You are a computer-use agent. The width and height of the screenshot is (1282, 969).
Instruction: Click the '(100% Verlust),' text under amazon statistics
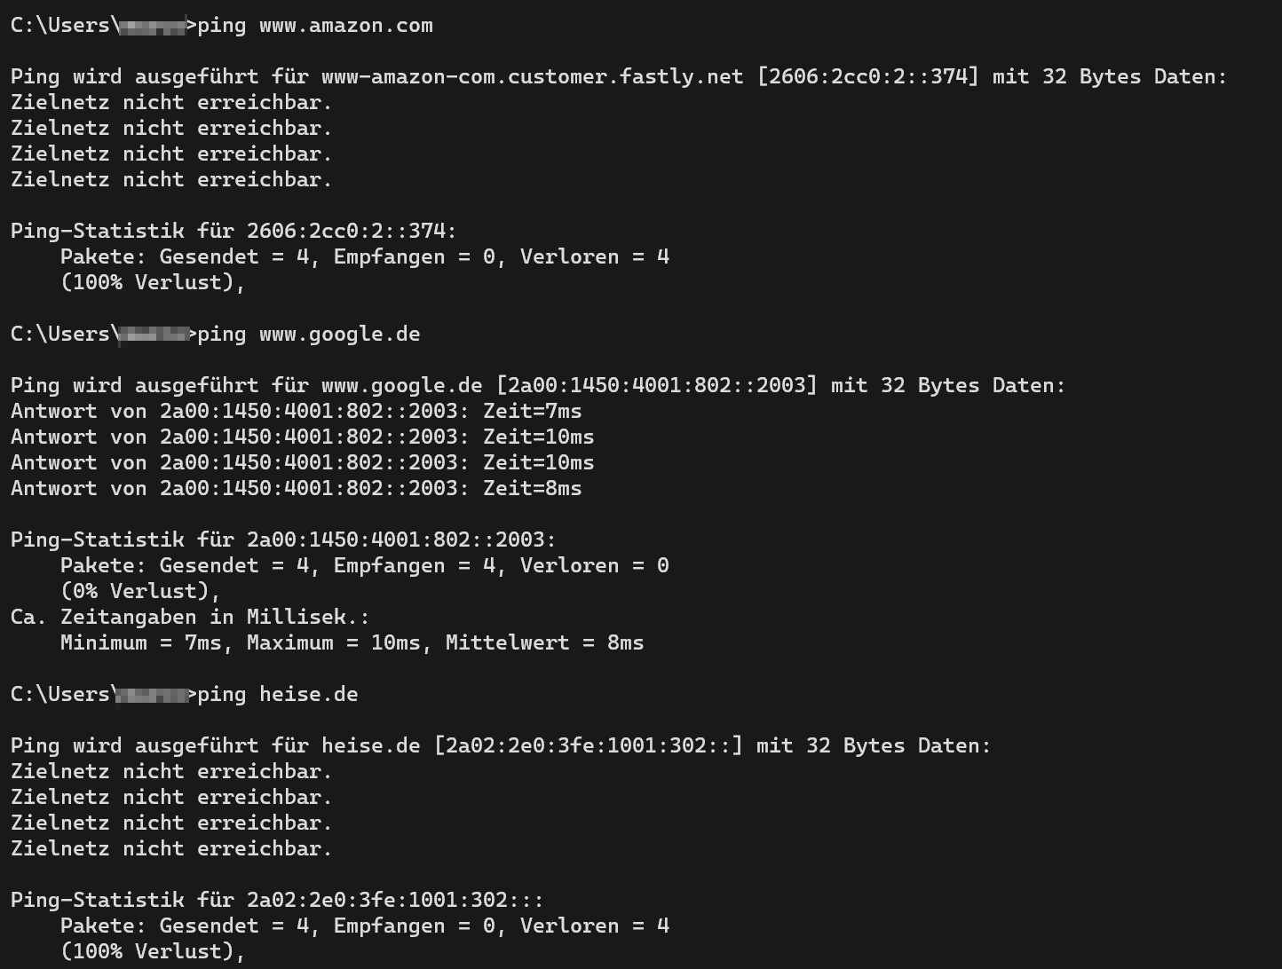(153, 283)
